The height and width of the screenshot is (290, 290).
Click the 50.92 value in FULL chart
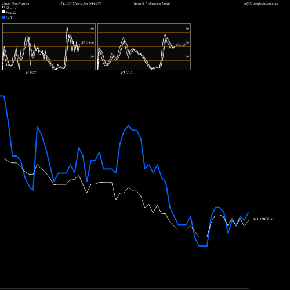tap(180, 45)
